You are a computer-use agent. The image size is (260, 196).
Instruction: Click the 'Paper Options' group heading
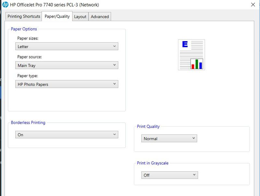coord(24,29)
